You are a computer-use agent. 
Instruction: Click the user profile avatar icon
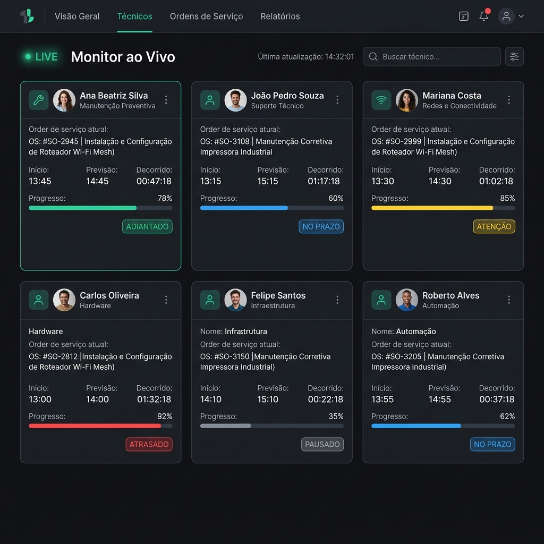coord(506,16)
